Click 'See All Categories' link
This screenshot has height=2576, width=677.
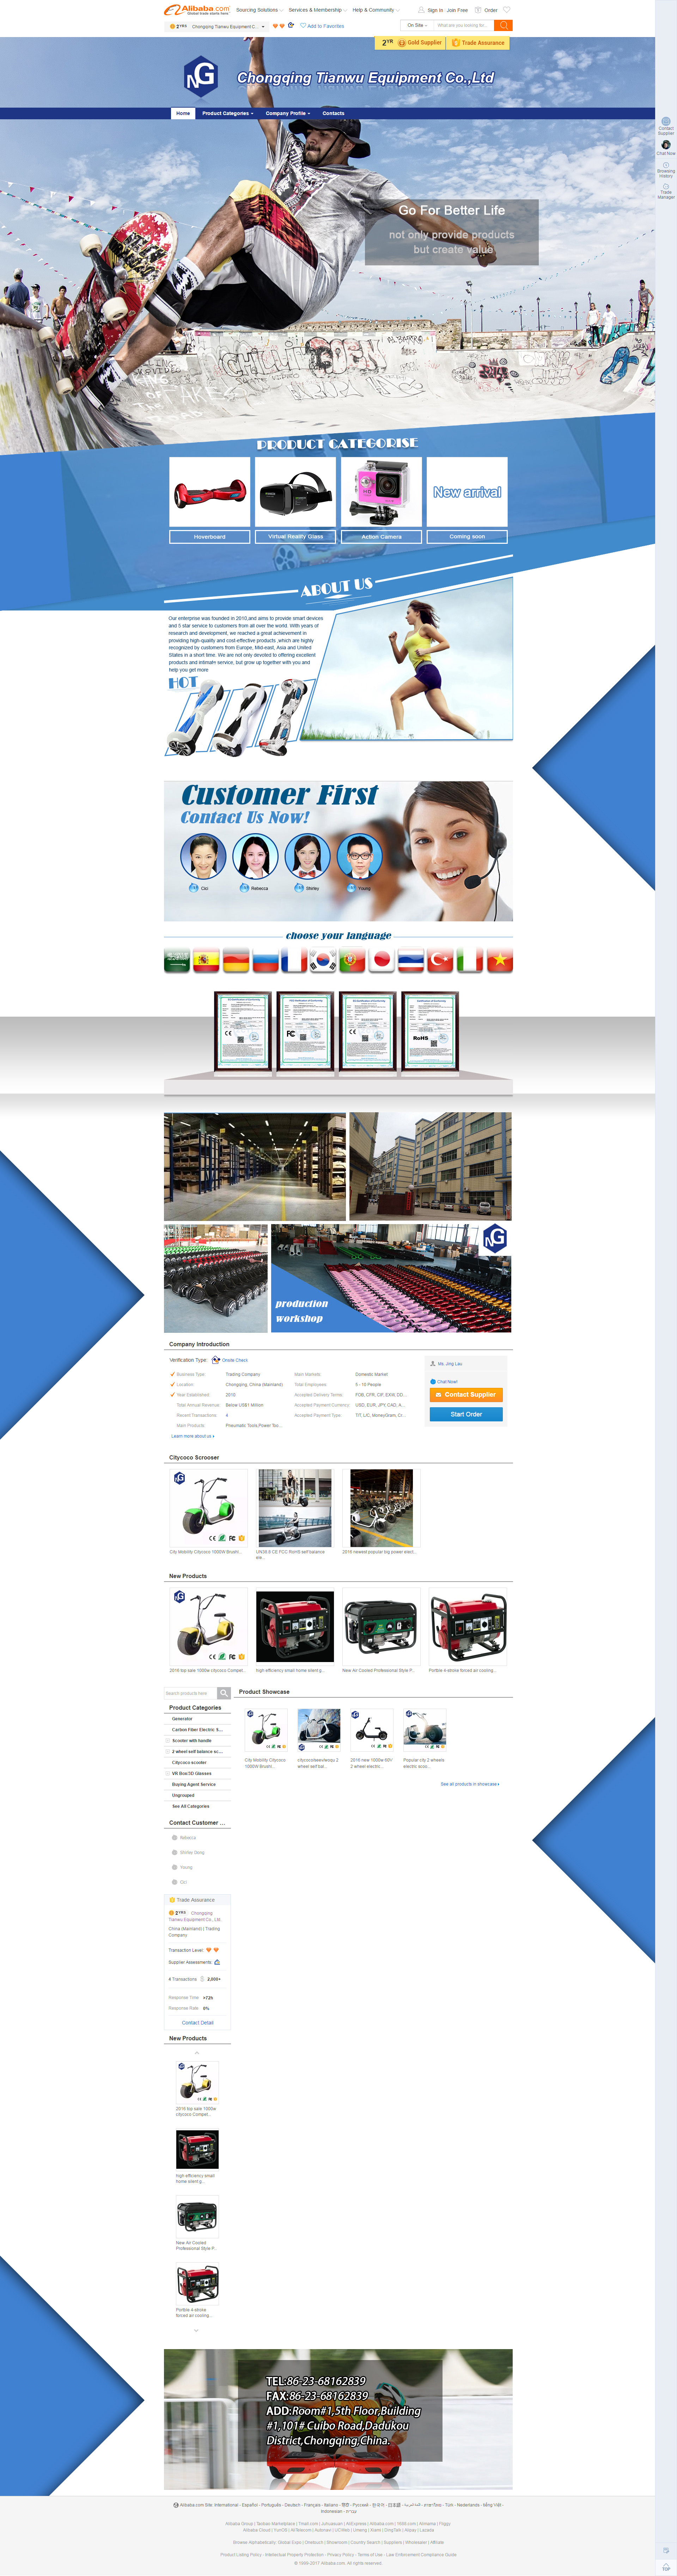click(191, 1806)
